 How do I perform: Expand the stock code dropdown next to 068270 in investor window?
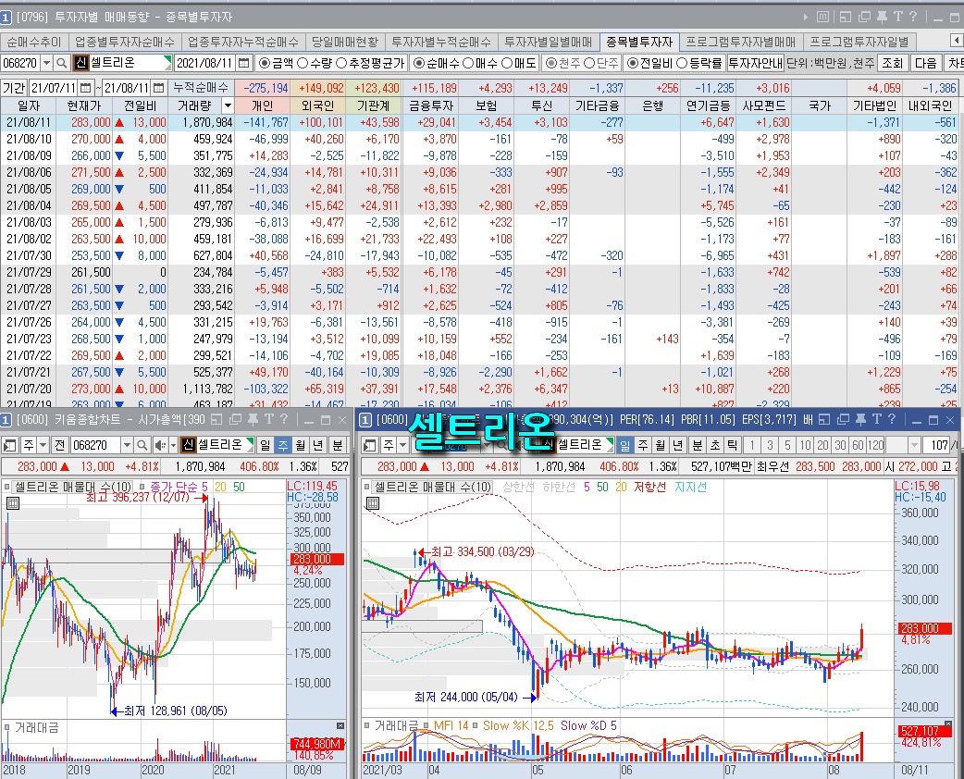46,63
